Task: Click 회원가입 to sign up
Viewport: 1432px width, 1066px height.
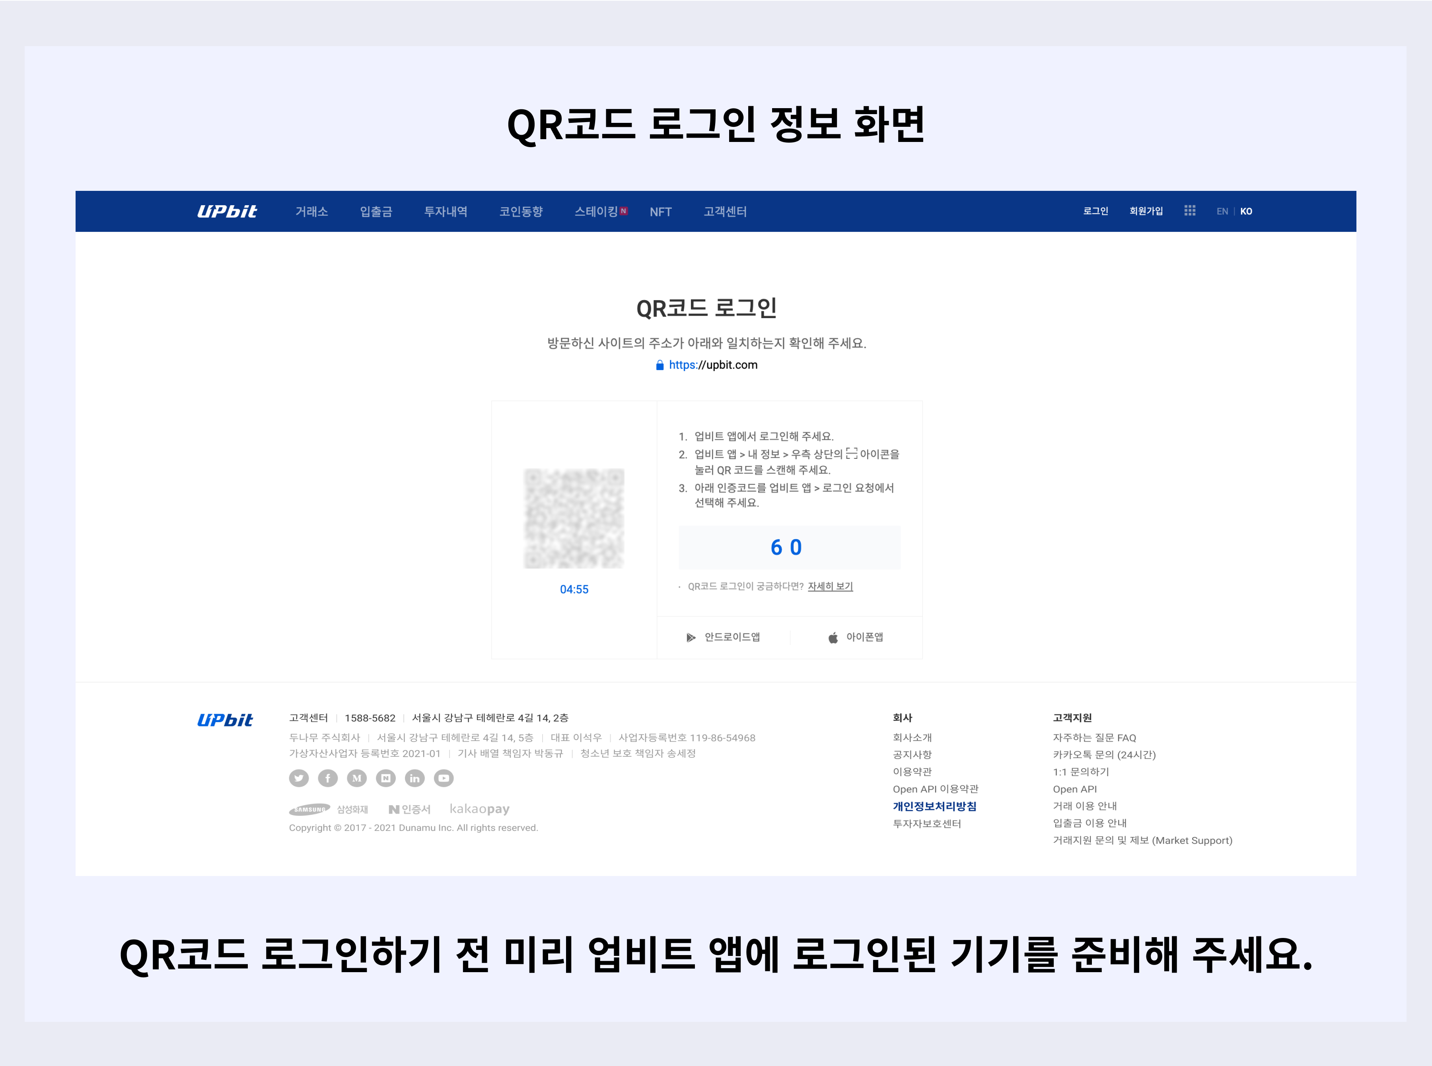Action: pos(1146,211)
